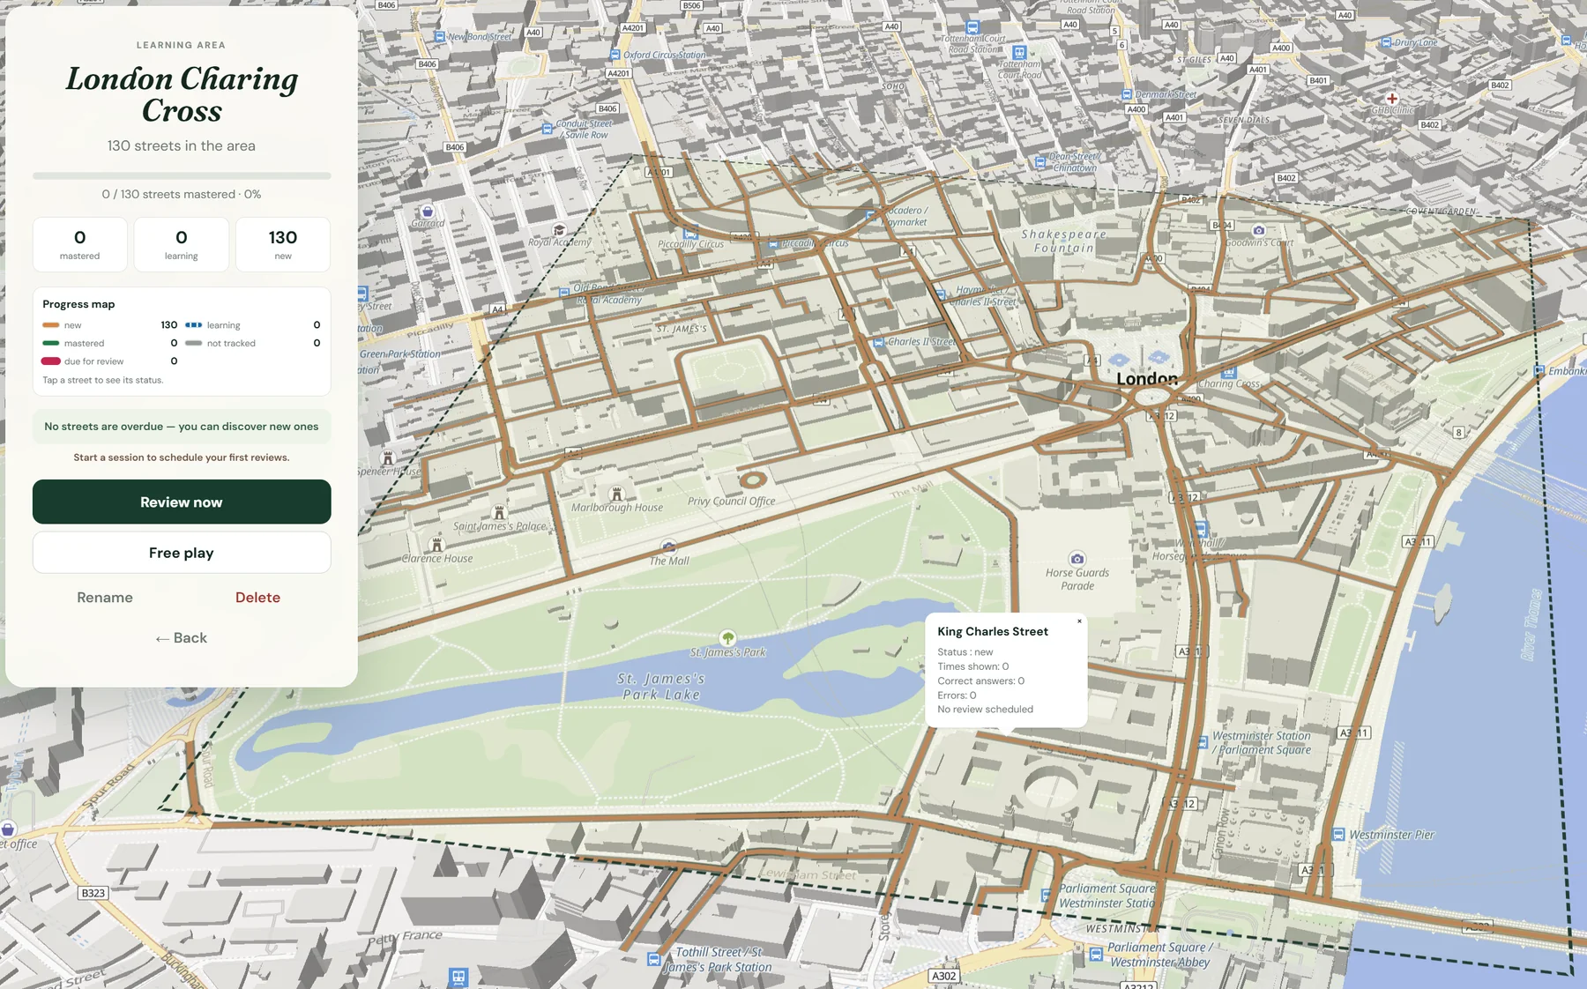The width and height of the screenshot is (1587, 989).
Task: Click the GHB Clinic red cross icon
Action: click(x=1391, y=99)
